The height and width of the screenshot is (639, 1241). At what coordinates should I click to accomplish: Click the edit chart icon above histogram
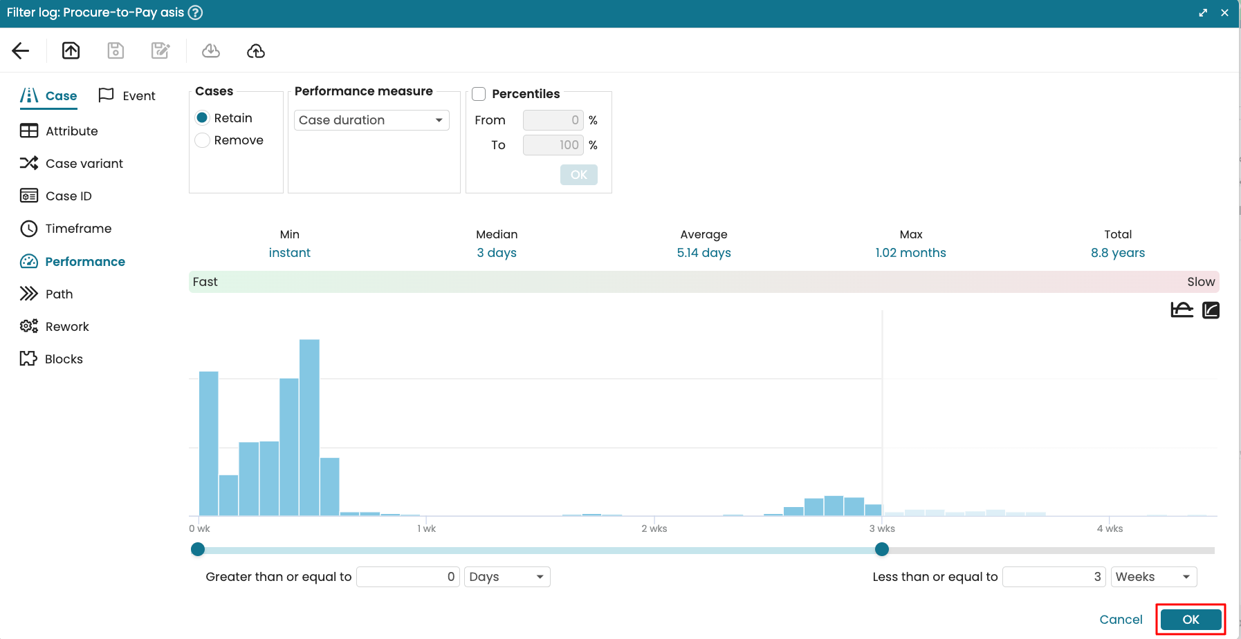click(x=1211, y=310)
